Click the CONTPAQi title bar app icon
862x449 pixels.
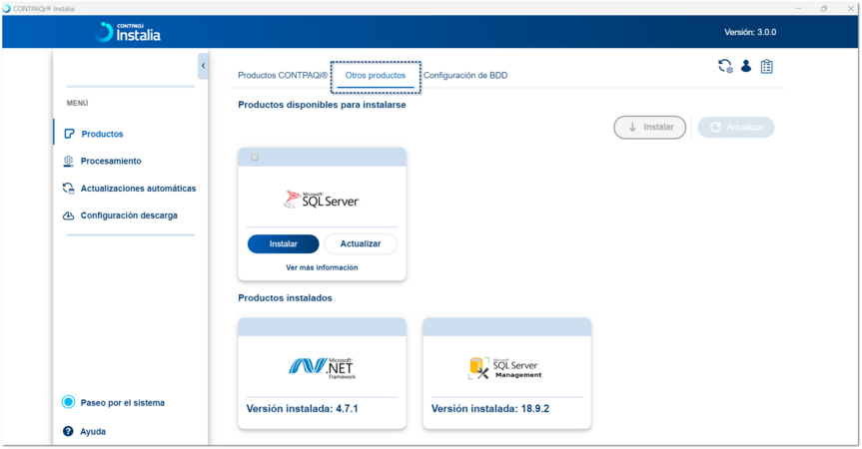[7, 9]
